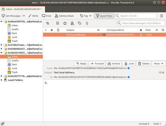This screenshot has width=166, height=126.
Task: Open the Thunderbird hamburger menu
Action: [162, 16]
